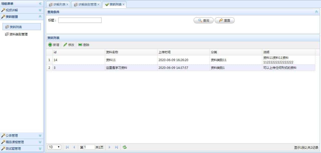321x153 pixels.
Task: Click the 测试题管理 accordion title
Action: 13,148
